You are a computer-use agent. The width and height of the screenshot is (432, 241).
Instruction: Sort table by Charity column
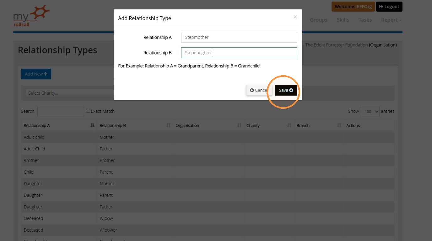pos(269,125)
